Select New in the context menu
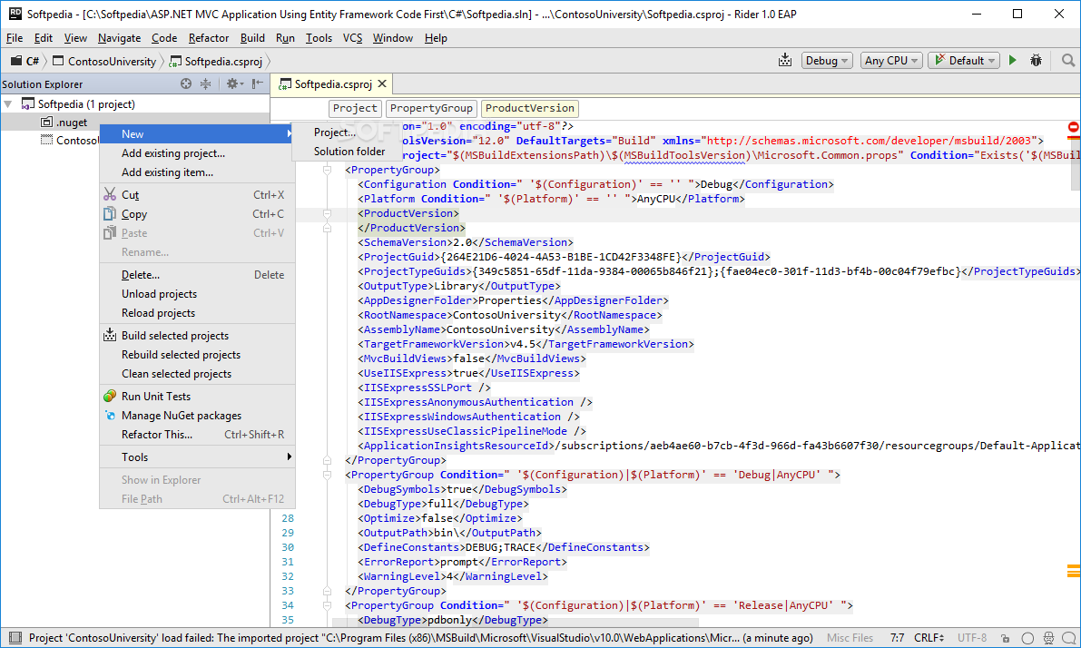Image resolution: width=1081 pixels, height=648 pixels. [197, 133]
